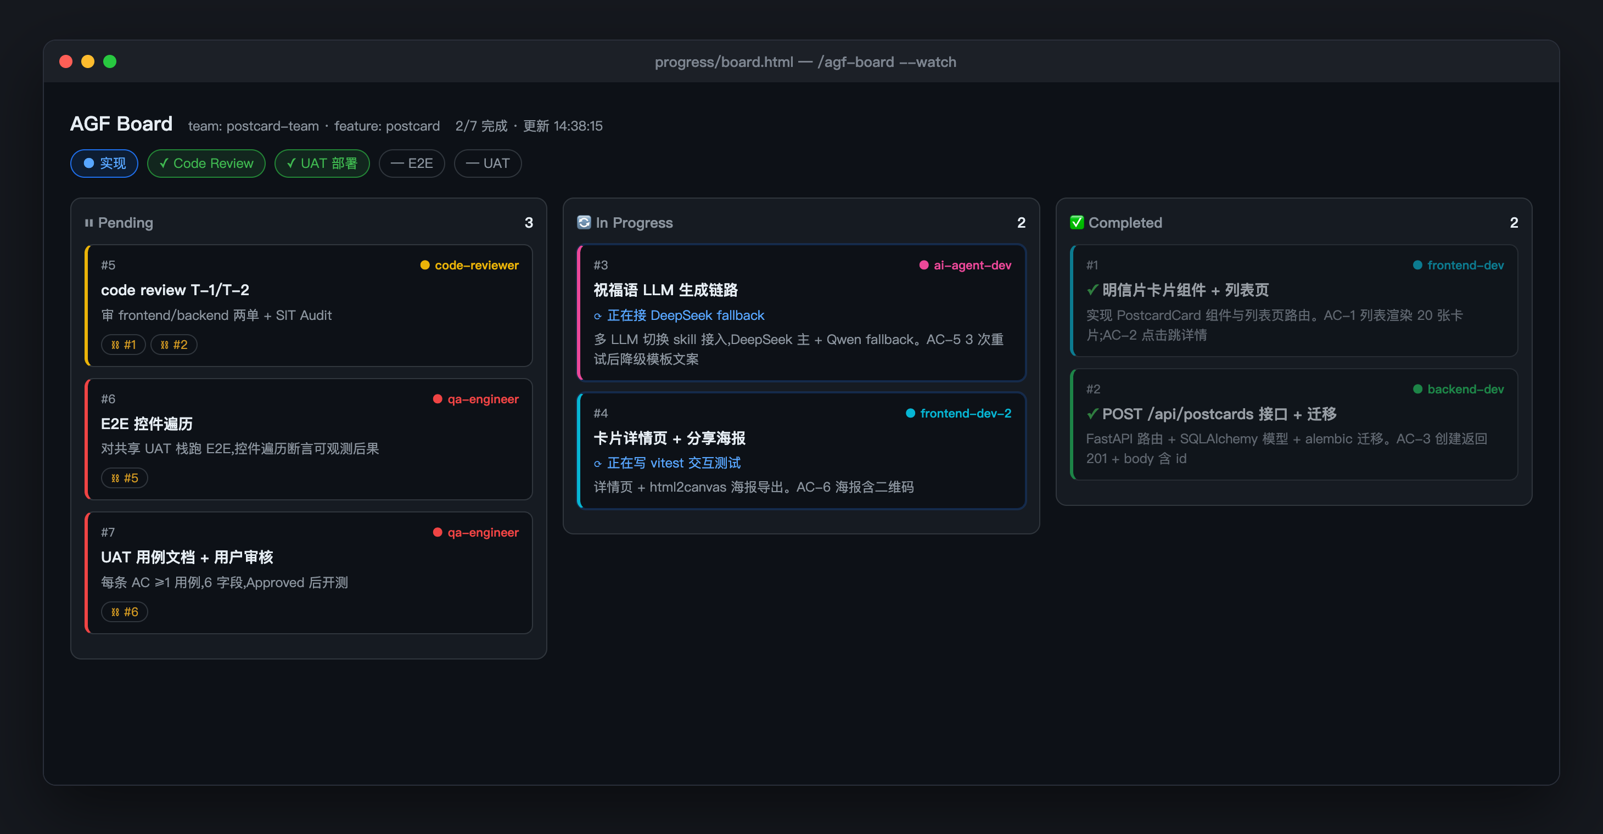The width and height of the screenshot is (1603, 834).
Task: Click the backend-dev assignee label
Action: click(1465, 388)
